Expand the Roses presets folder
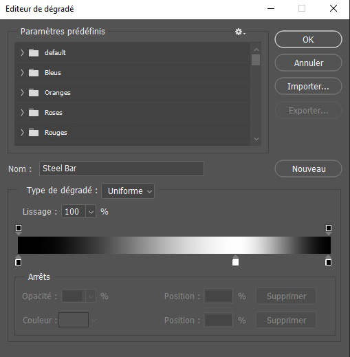The width and height of the screenshot is (350, 357). coord(22,113)
